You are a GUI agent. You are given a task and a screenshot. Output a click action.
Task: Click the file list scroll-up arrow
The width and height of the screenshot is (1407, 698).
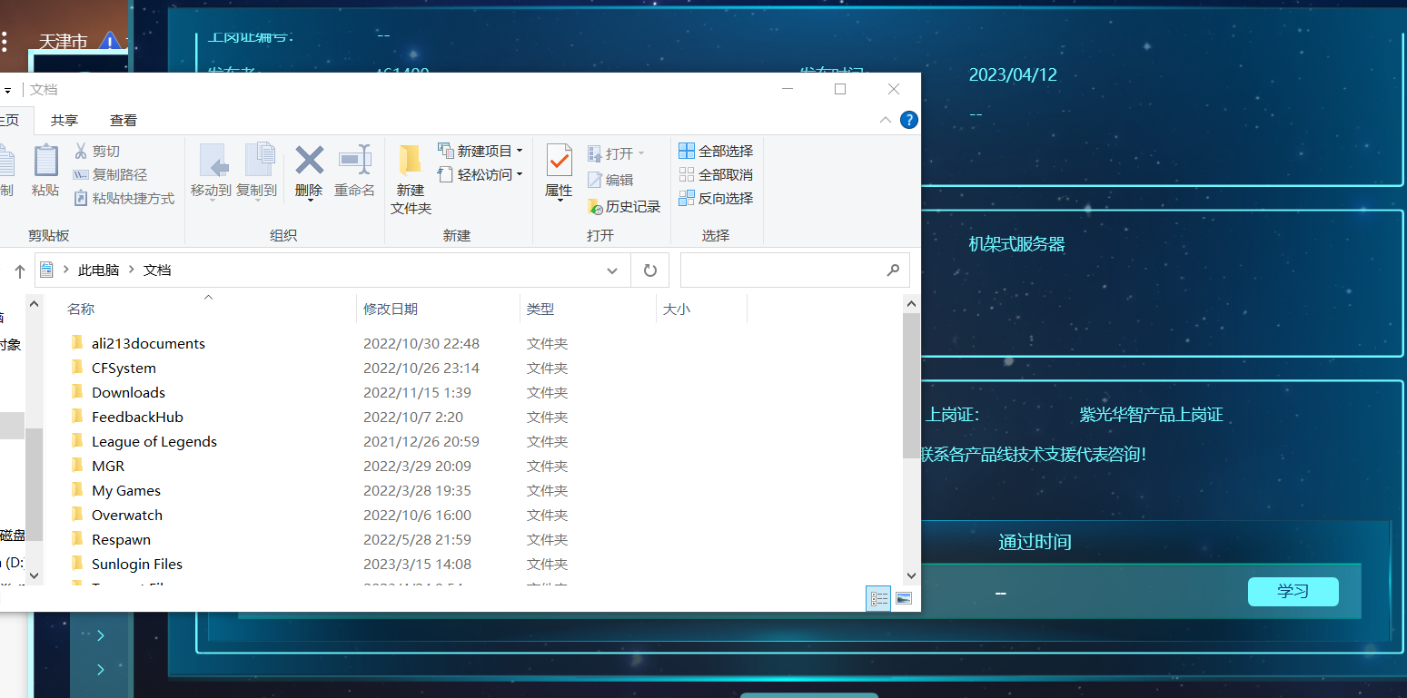(x=912, y=304)
